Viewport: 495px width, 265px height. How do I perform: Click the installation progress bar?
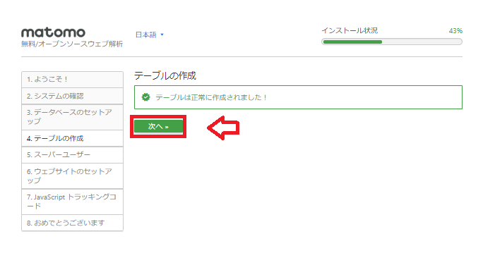[x=392, y=42]
